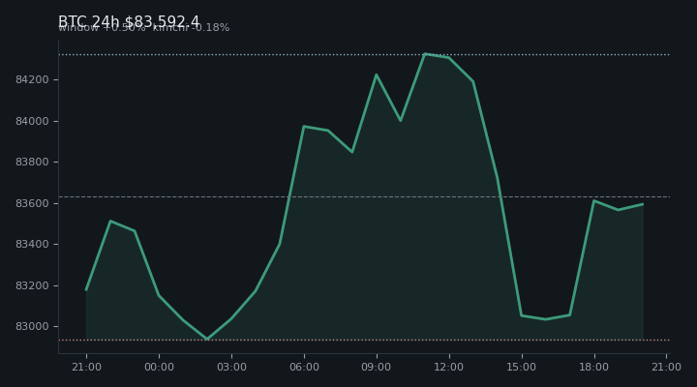
Task: Click the 83000 price axis label
Action: [x=32, y=327]
